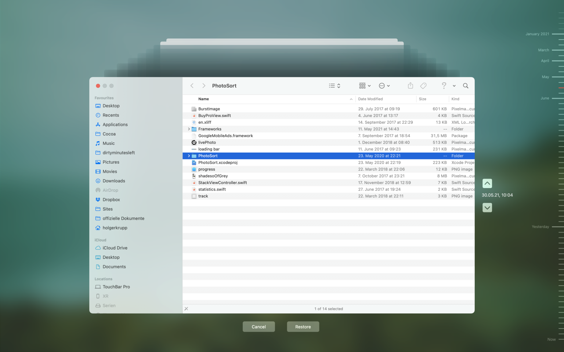The width and height of the screenshot is (564, 352).
Task: Open Downloads in the sidebar
Action: pyautogui.click(x=114, y=181)
